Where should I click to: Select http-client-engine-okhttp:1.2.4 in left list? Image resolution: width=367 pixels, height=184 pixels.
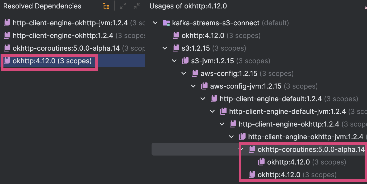tap(63, 36)
